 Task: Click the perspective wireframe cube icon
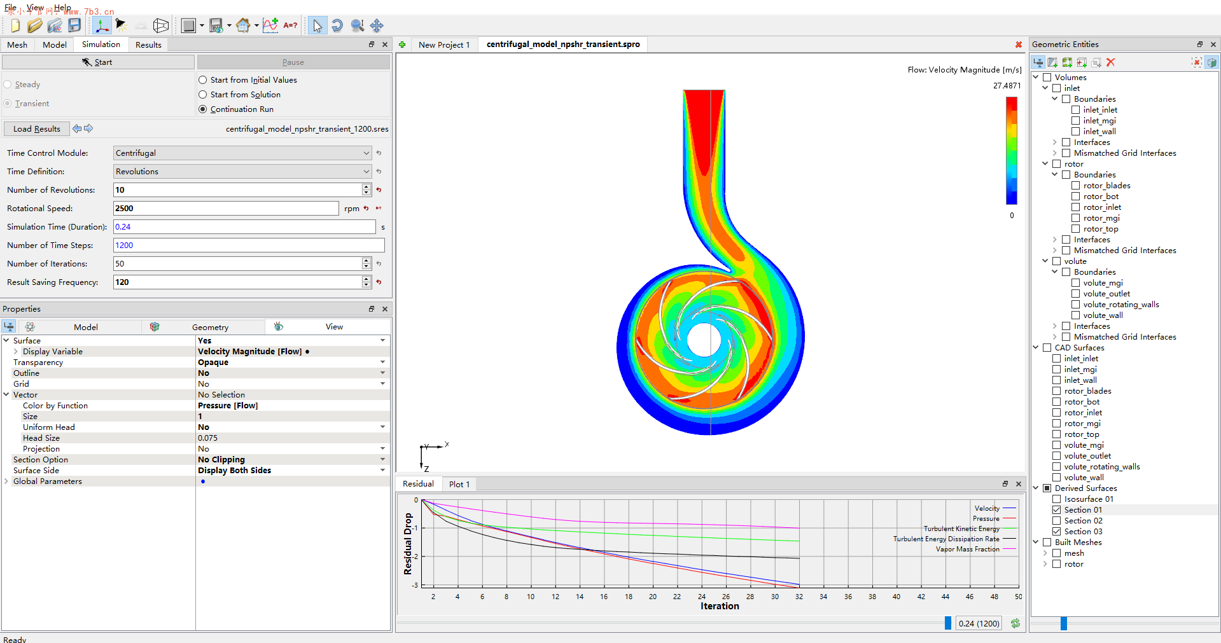click(x=161, y=25)
